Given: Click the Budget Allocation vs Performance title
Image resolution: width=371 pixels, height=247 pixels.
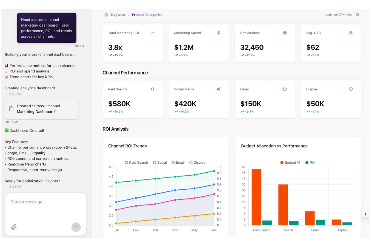Looking at the screenshot, I should tap(274, 146).
